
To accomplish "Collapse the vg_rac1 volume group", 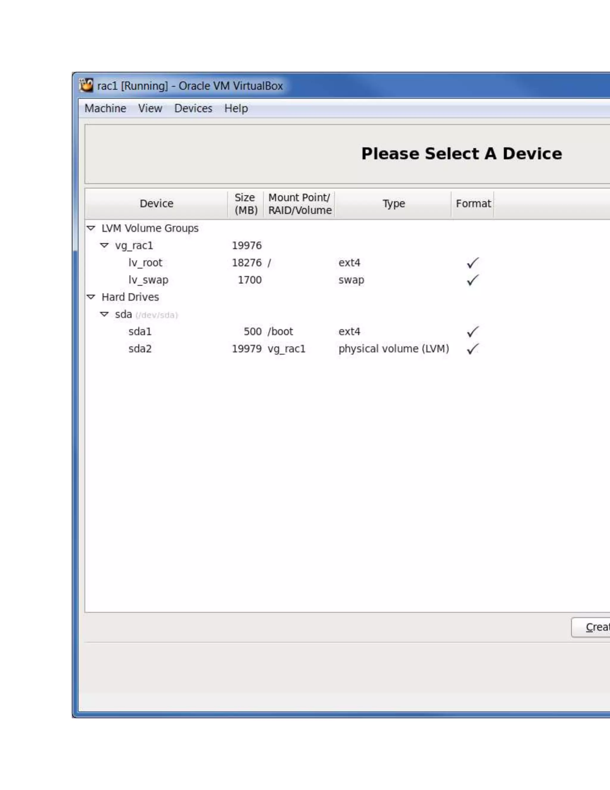I will (x=105, y=246).
